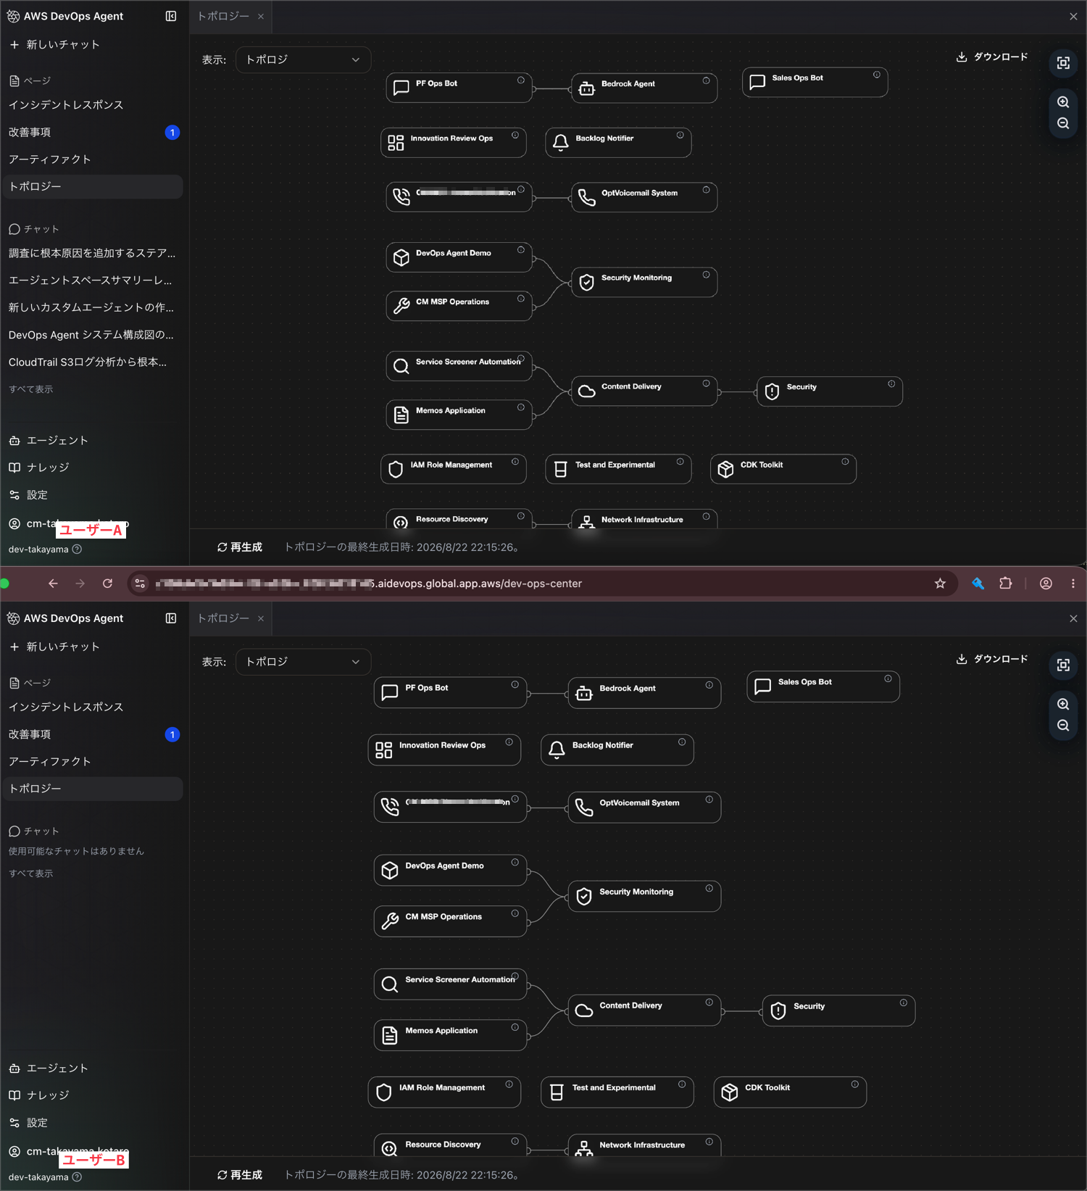The image size is (1087, 1191).
Task: Select OptVoicemail System node in lower topology
Action: click(644, 807)
